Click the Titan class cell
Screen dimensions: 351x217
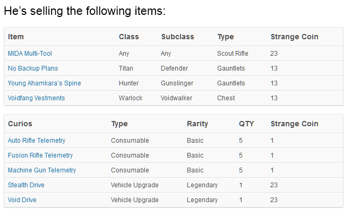tap(126, 68)
